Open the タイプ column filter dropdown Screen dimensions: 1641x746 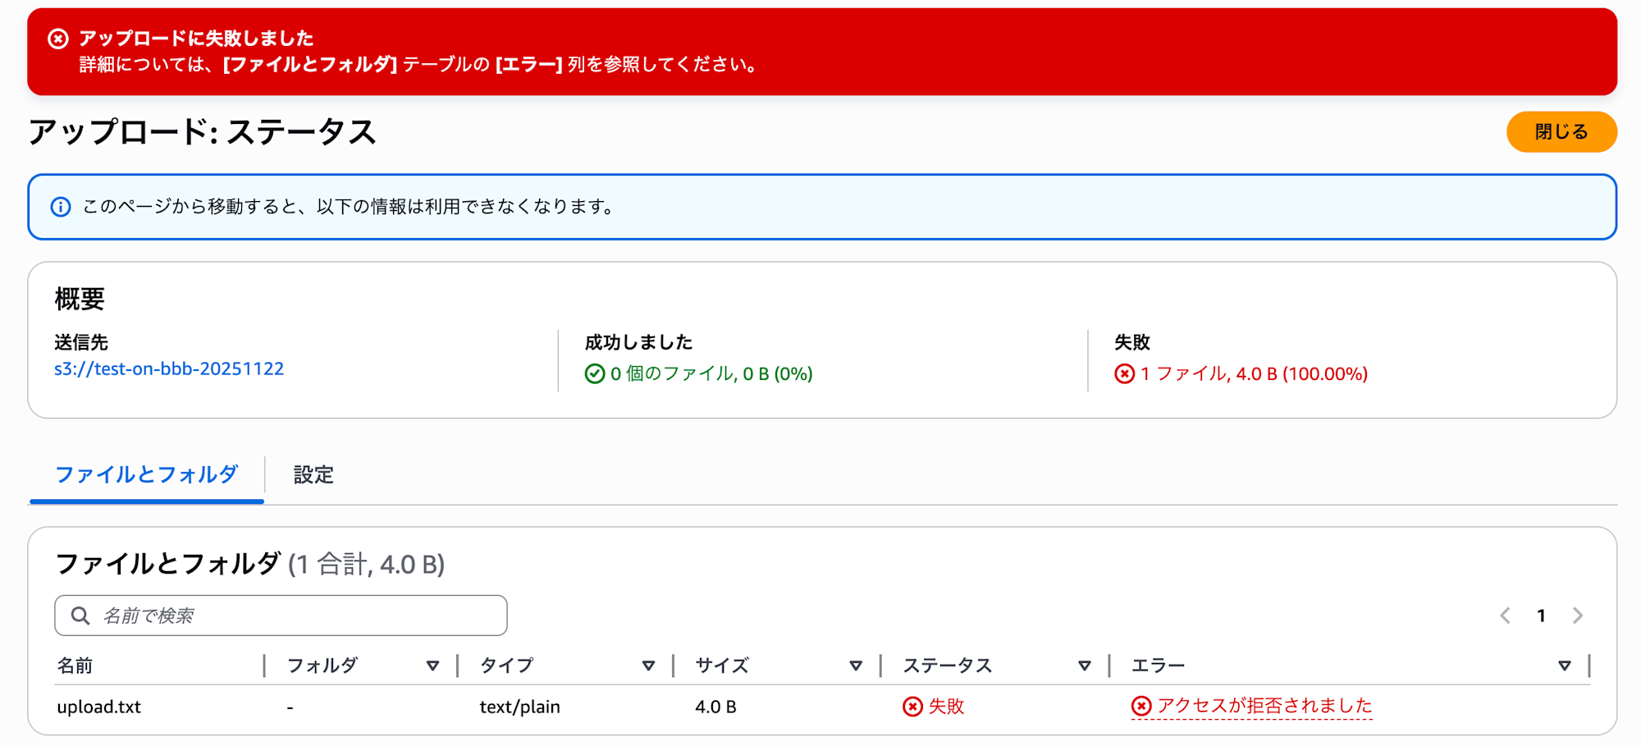[x=649, y=665]
